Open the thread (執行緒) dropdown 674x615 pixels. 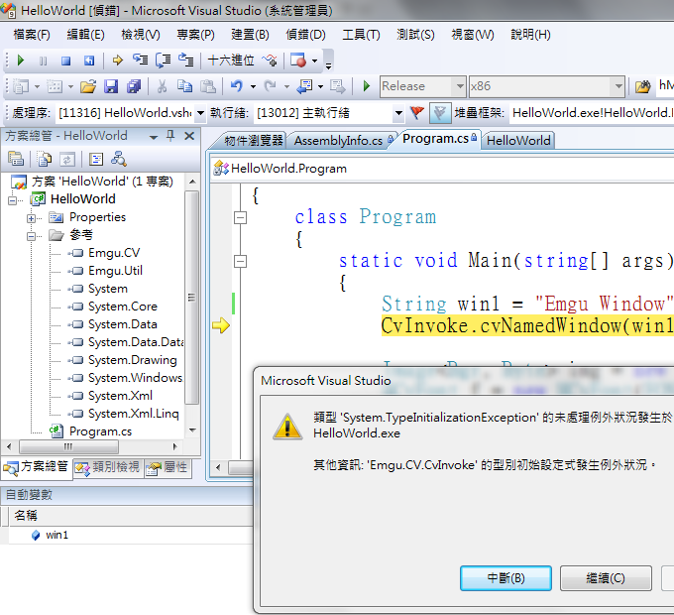pyautogui.click(x=398, y=113)
